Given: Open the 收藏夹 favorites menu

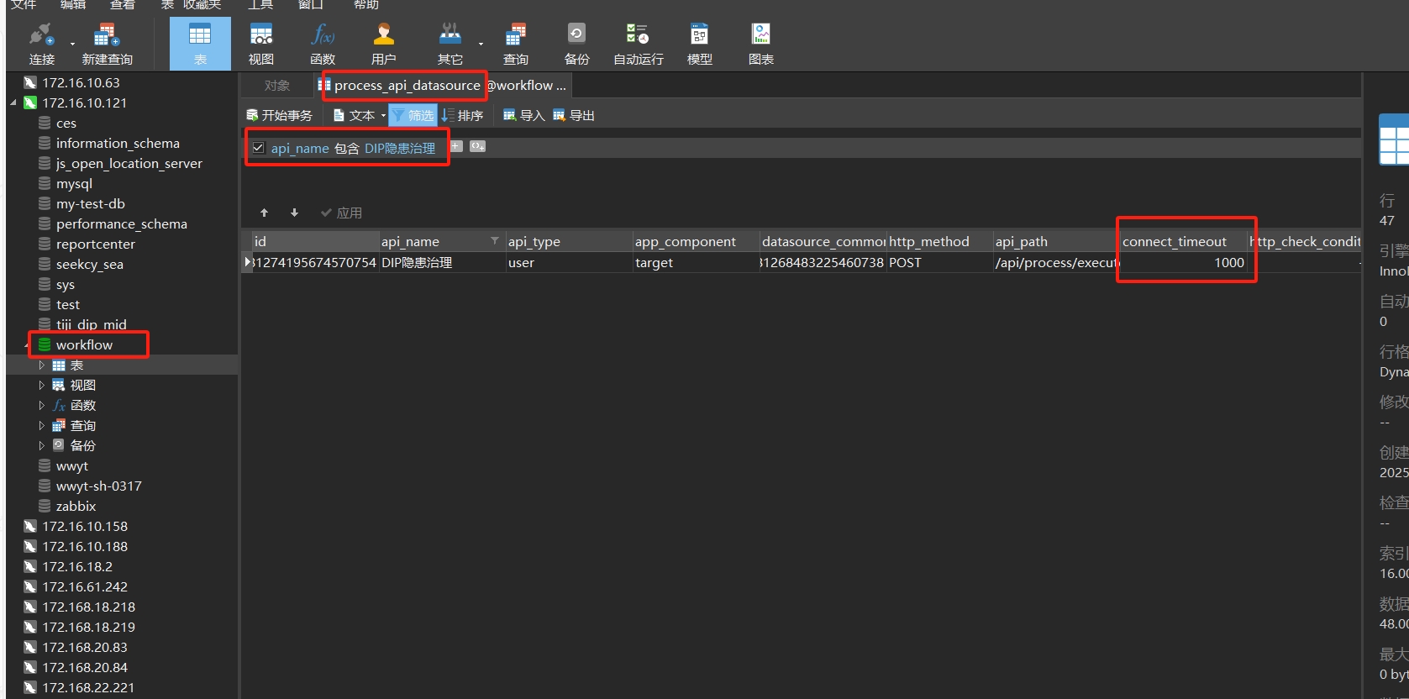Looking at the screenshot, I should click(202, 5).
